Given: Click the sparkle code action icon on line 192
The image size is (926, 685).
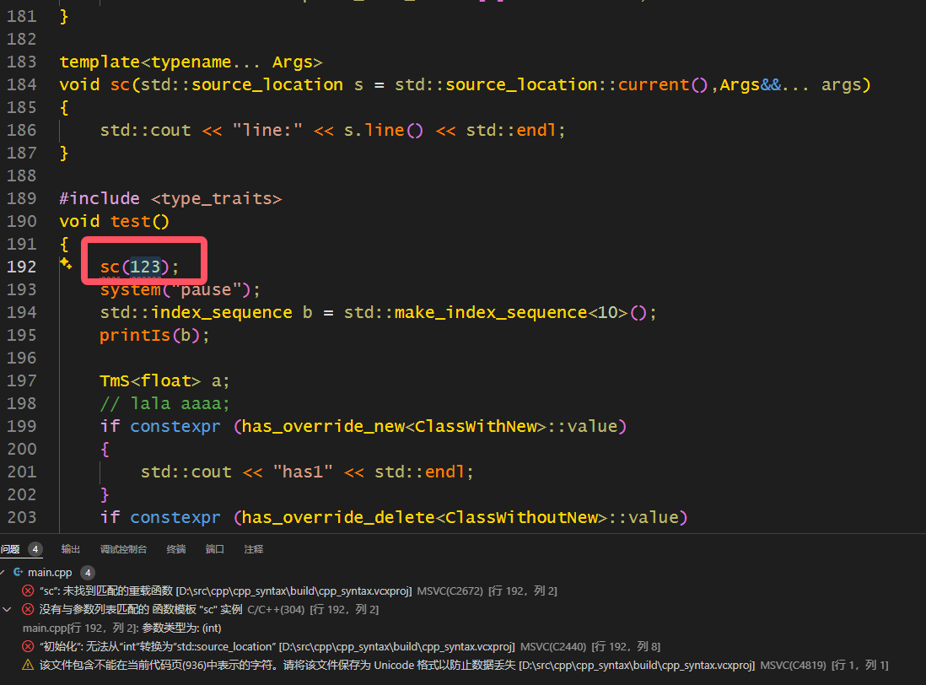Looking at the screenshot, I should point(65,264).
